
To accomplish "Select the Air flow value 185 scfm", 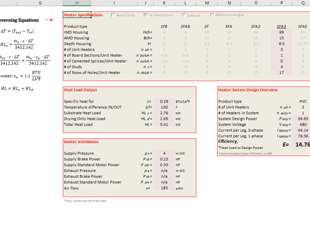I will [164, 188].
